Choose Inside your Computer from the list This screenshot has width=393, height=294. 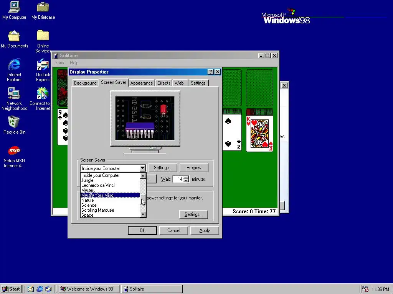tap(110, 175)
